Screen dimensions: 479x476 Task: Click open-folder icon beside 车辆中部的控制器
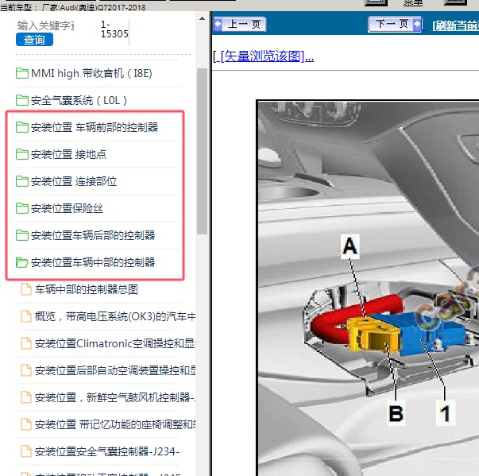pyautogui.click(x=22, y=262)
